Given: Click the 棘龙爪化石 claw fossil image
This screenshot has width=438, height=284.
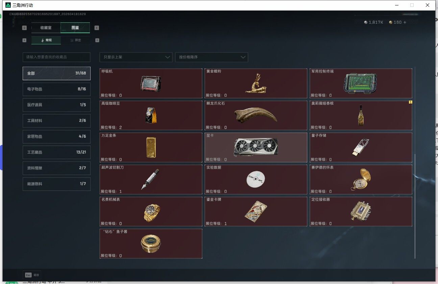Looking at the screenshot, I should pos(255,115).
